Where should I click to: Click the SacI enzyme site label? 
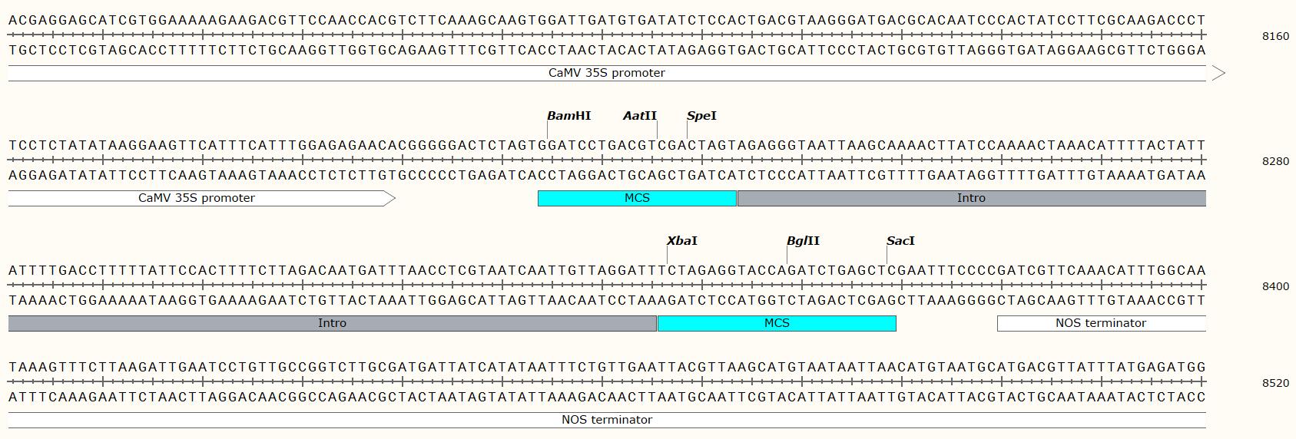(x=900, y=241)
